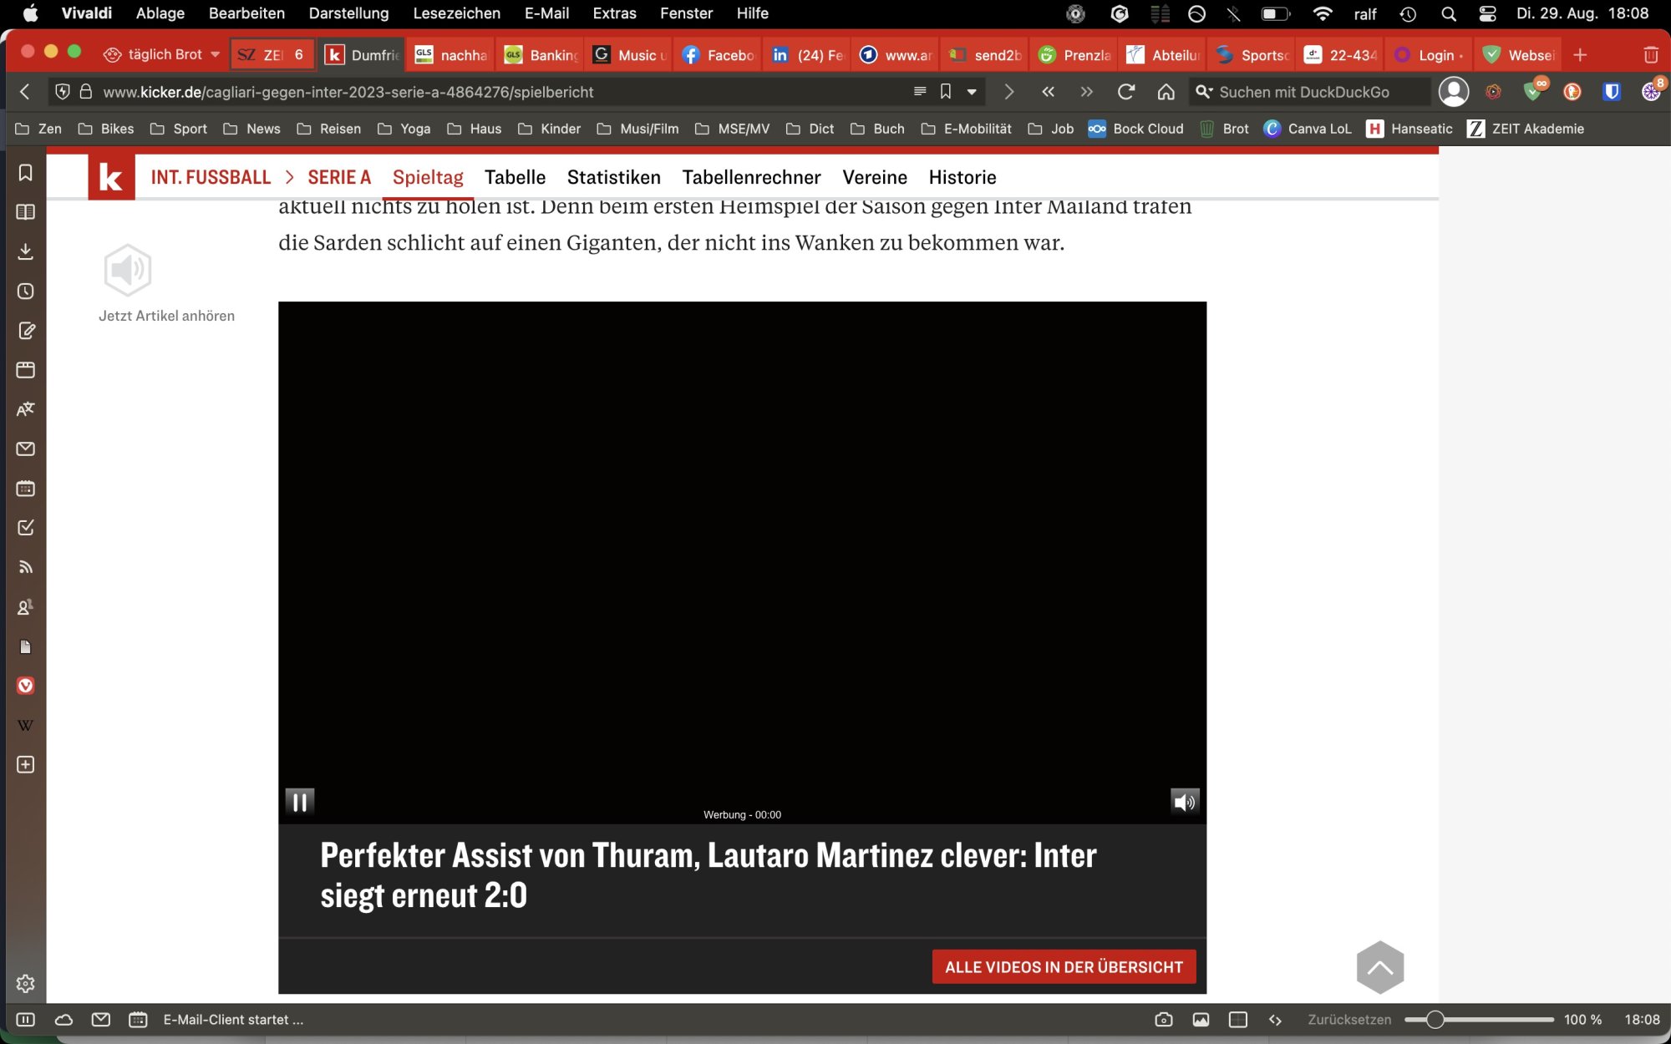Adjust the page zoom slider

pyautogui.click(x=1435, y=1020)
